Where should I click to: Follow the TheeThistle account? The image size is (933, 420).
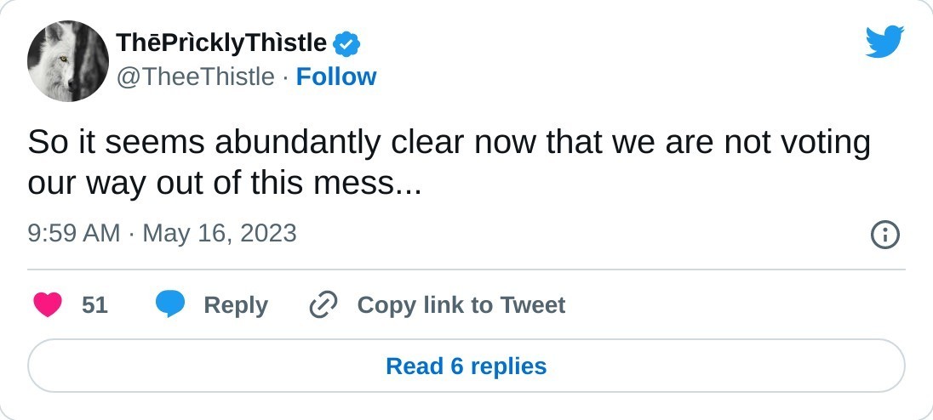(x=336, y=77)
